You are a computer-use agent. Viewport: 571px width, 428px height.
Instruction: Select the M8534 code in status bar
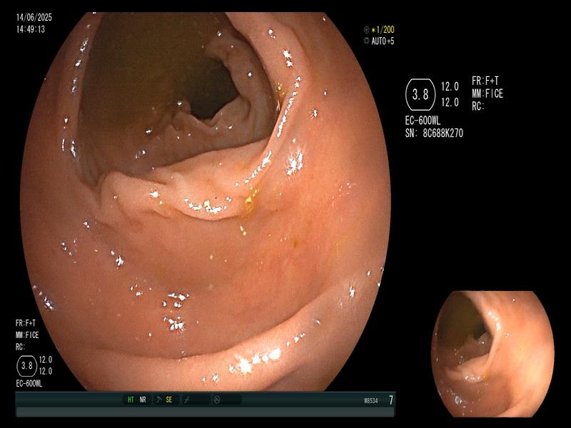click(370, 401)
